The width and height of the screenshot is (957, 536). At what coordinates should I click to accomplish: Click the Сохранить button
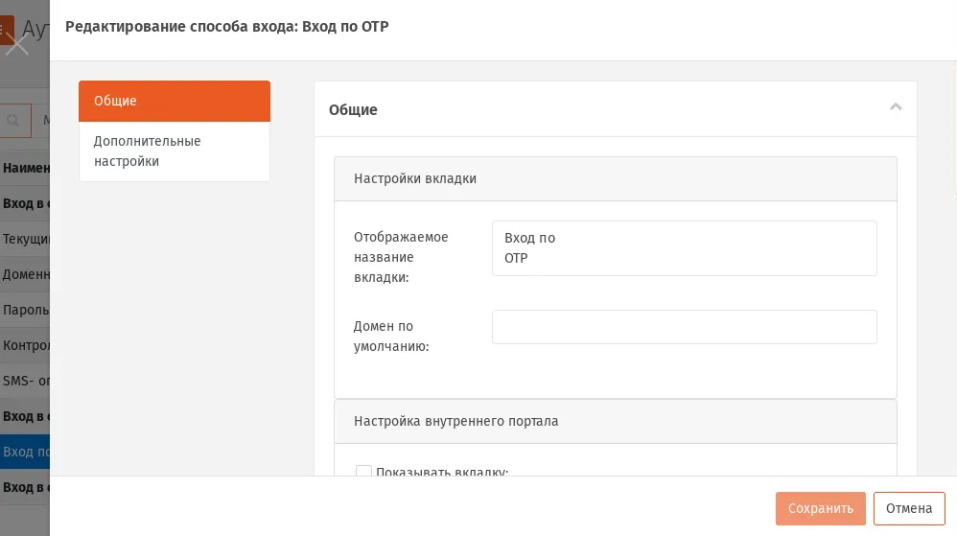click(820, 508)
